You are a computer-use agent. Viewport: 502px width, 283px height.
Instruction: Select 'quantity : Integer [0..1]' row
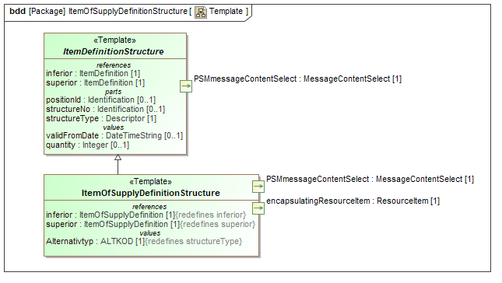87,145
